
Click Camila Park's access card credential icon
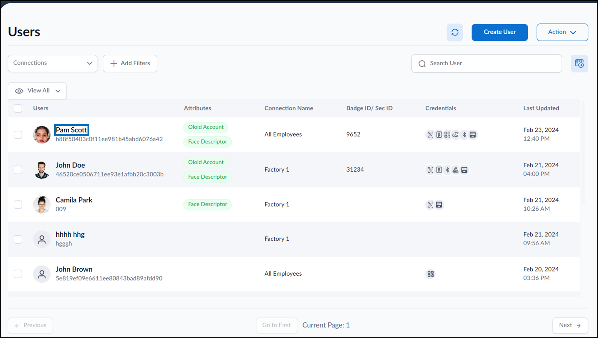pos(439,205)
